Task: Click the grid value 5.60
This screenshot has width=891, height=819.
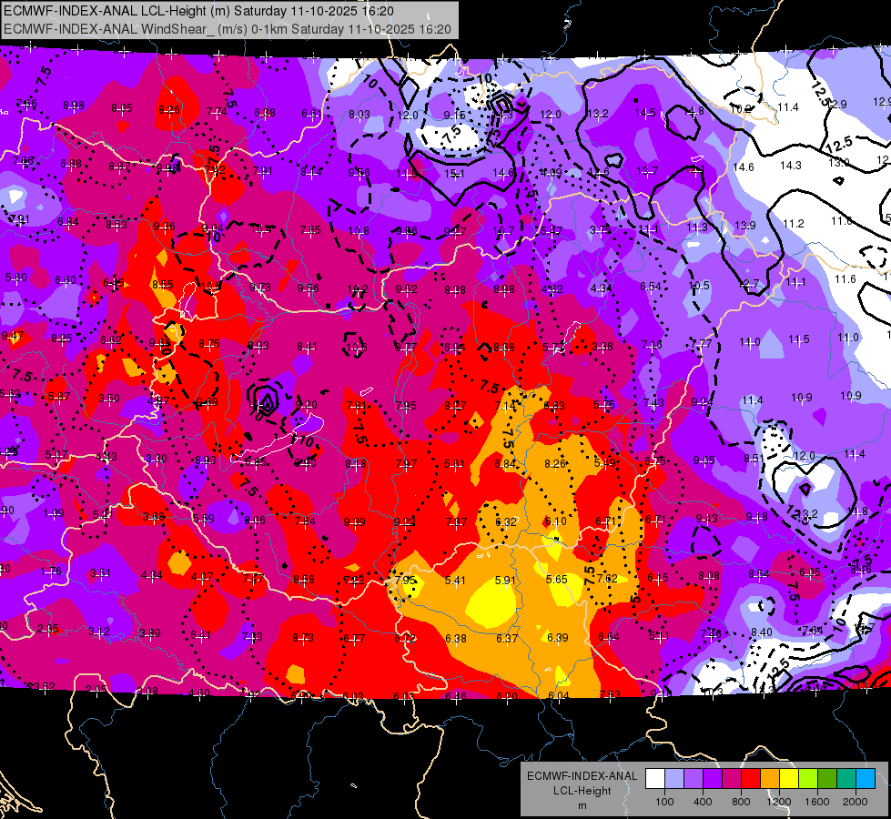Action: pos(15,278)
